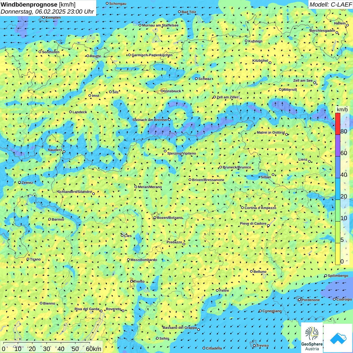353x353 pixels.
Task: Click the Schongau label
Action: pos(117,4)
